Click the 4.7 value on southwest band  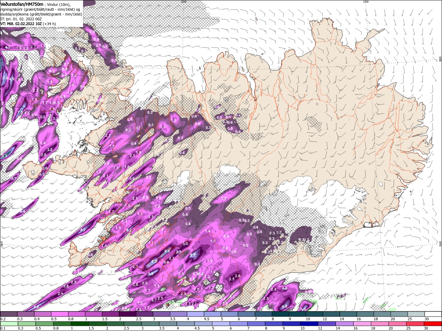[83, 230]
